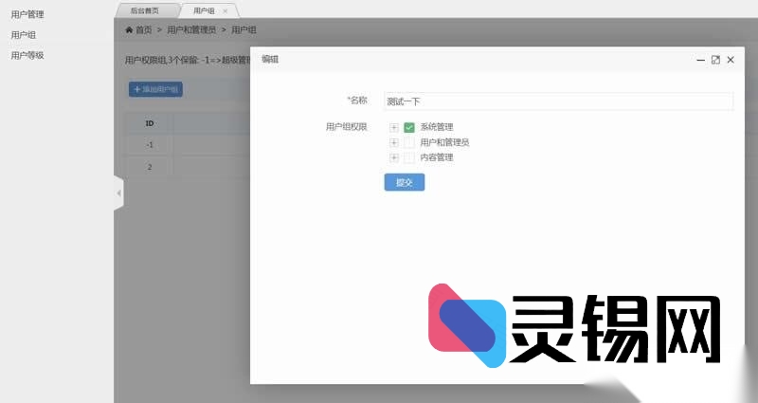Maximize the 编辑 dialog
The image size is (758, 403).
[715, 60]
